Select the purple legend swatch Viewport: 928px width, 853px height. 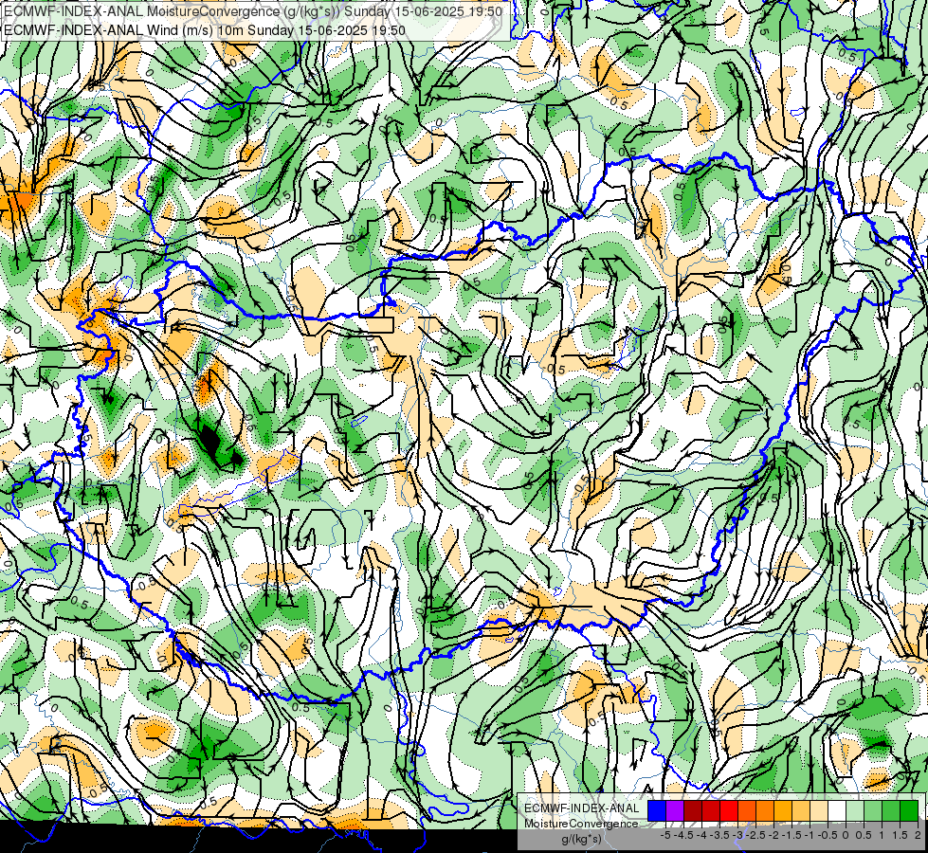675,810
